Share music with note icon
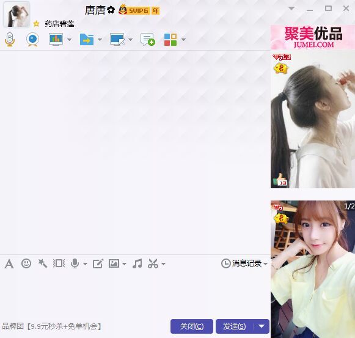This screenshot has width=355, height=338. pyautogui.click(x=137, y=263)
